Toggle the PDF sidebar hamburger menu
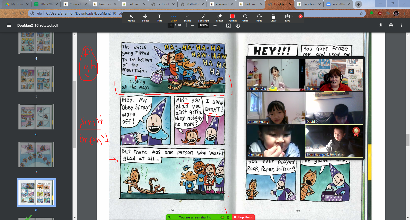This screenshot has width=410, height=220. point(9,25)
